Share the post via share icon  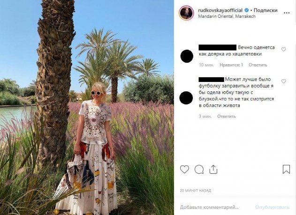(x=213, y=169)
